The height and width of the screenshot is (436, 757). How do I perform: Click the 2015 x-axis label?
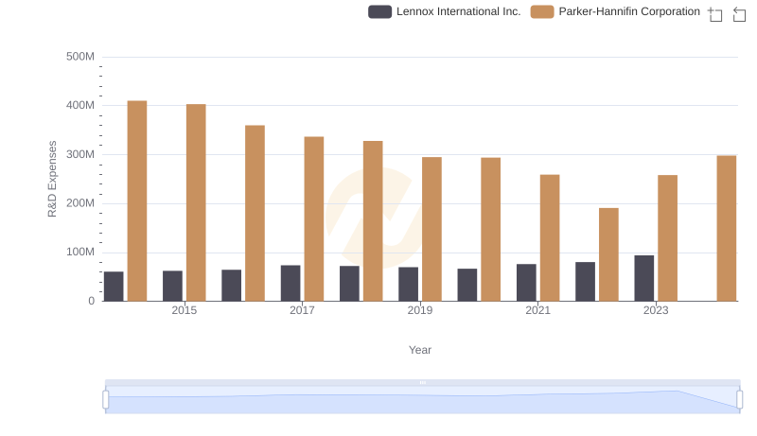pos(184,310)
